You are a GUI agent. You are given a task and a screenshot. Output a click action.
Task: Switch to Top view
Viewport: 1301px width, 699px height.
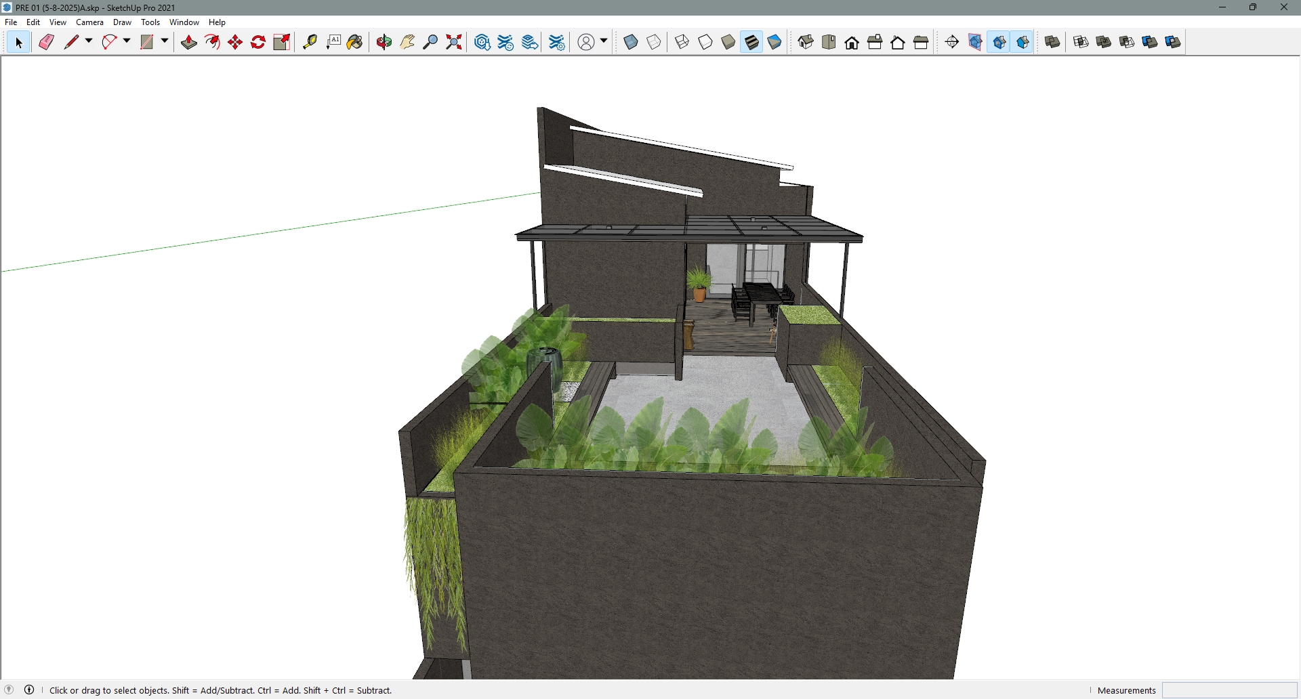829,42
